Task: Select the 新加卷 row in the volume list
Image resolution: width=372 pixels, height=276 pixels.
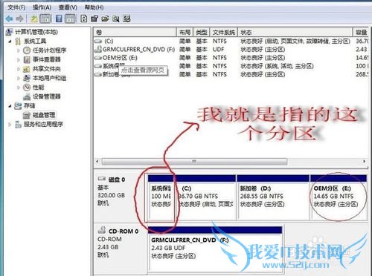Action: pyautogui.click(x=231, y=74)
